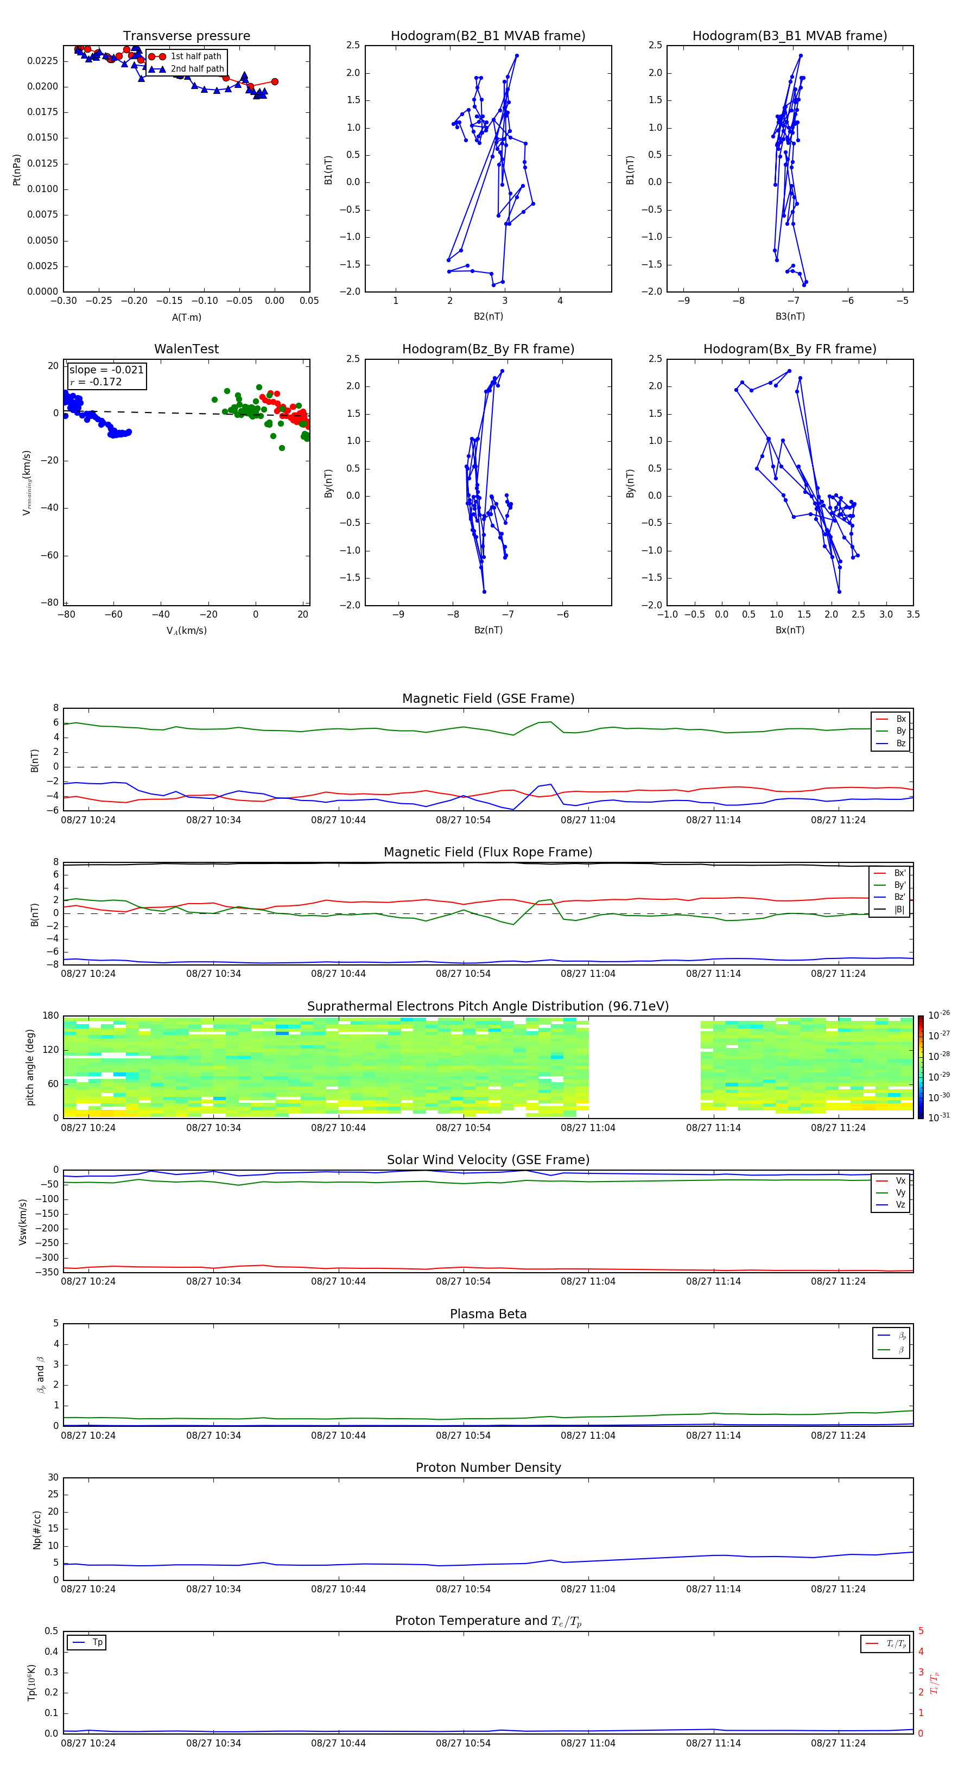The width and height of the screenshot is (977, 1791).
Task: Click the pitch angle colorbar
Action: tap(921, 1067)
